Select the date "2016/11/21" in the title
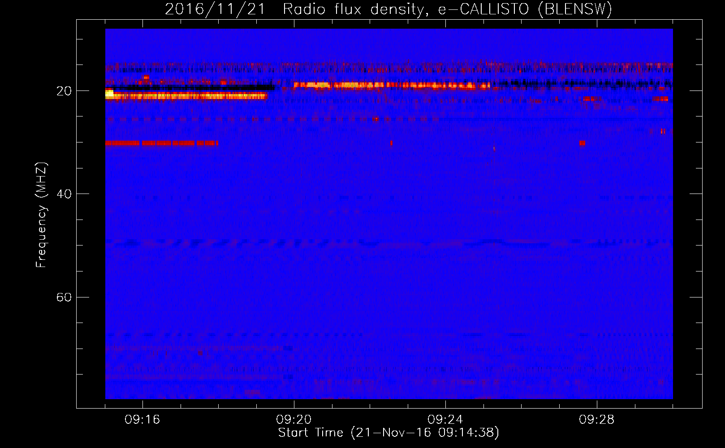The width and height of the screenshot is (725, 448). [x=216, y=9]
